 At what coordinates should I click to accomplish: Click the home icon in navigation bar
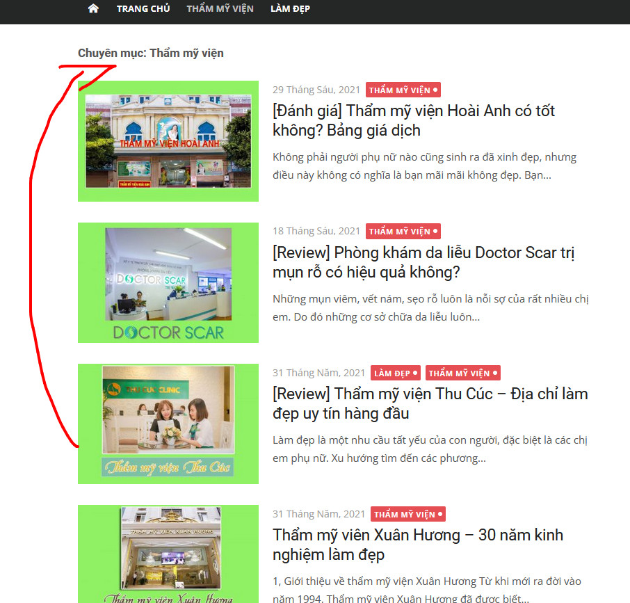click(93, 8)
